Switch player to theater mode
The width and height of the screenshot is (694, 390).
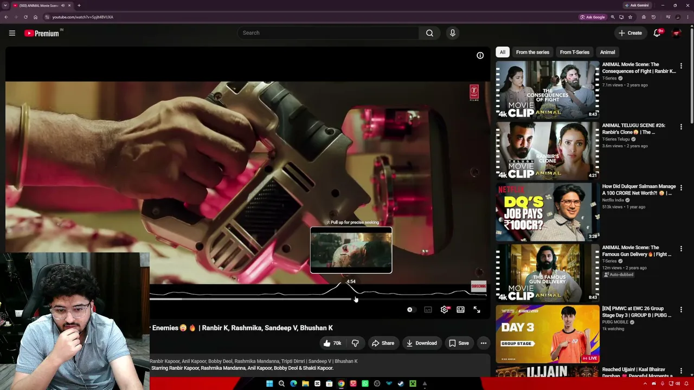coord(460,310)
